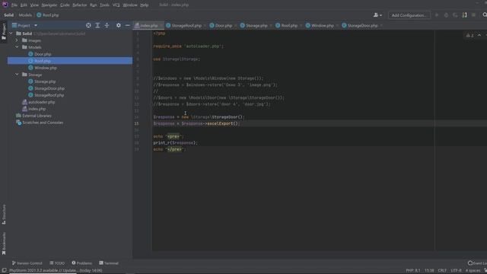Switch to the StorageRoof.php editor tab
This screenshot has width=487, height=274.
[x=184, y=25]
